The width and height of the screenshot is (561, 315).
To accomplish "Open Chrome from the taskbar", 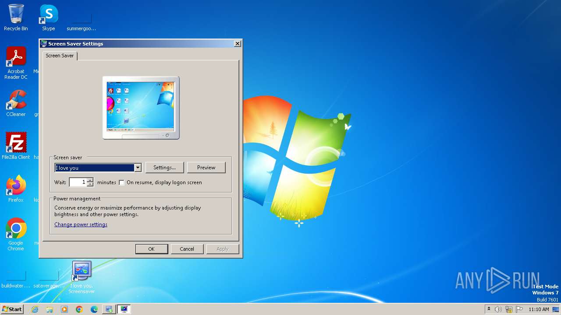I will point(79,309).
